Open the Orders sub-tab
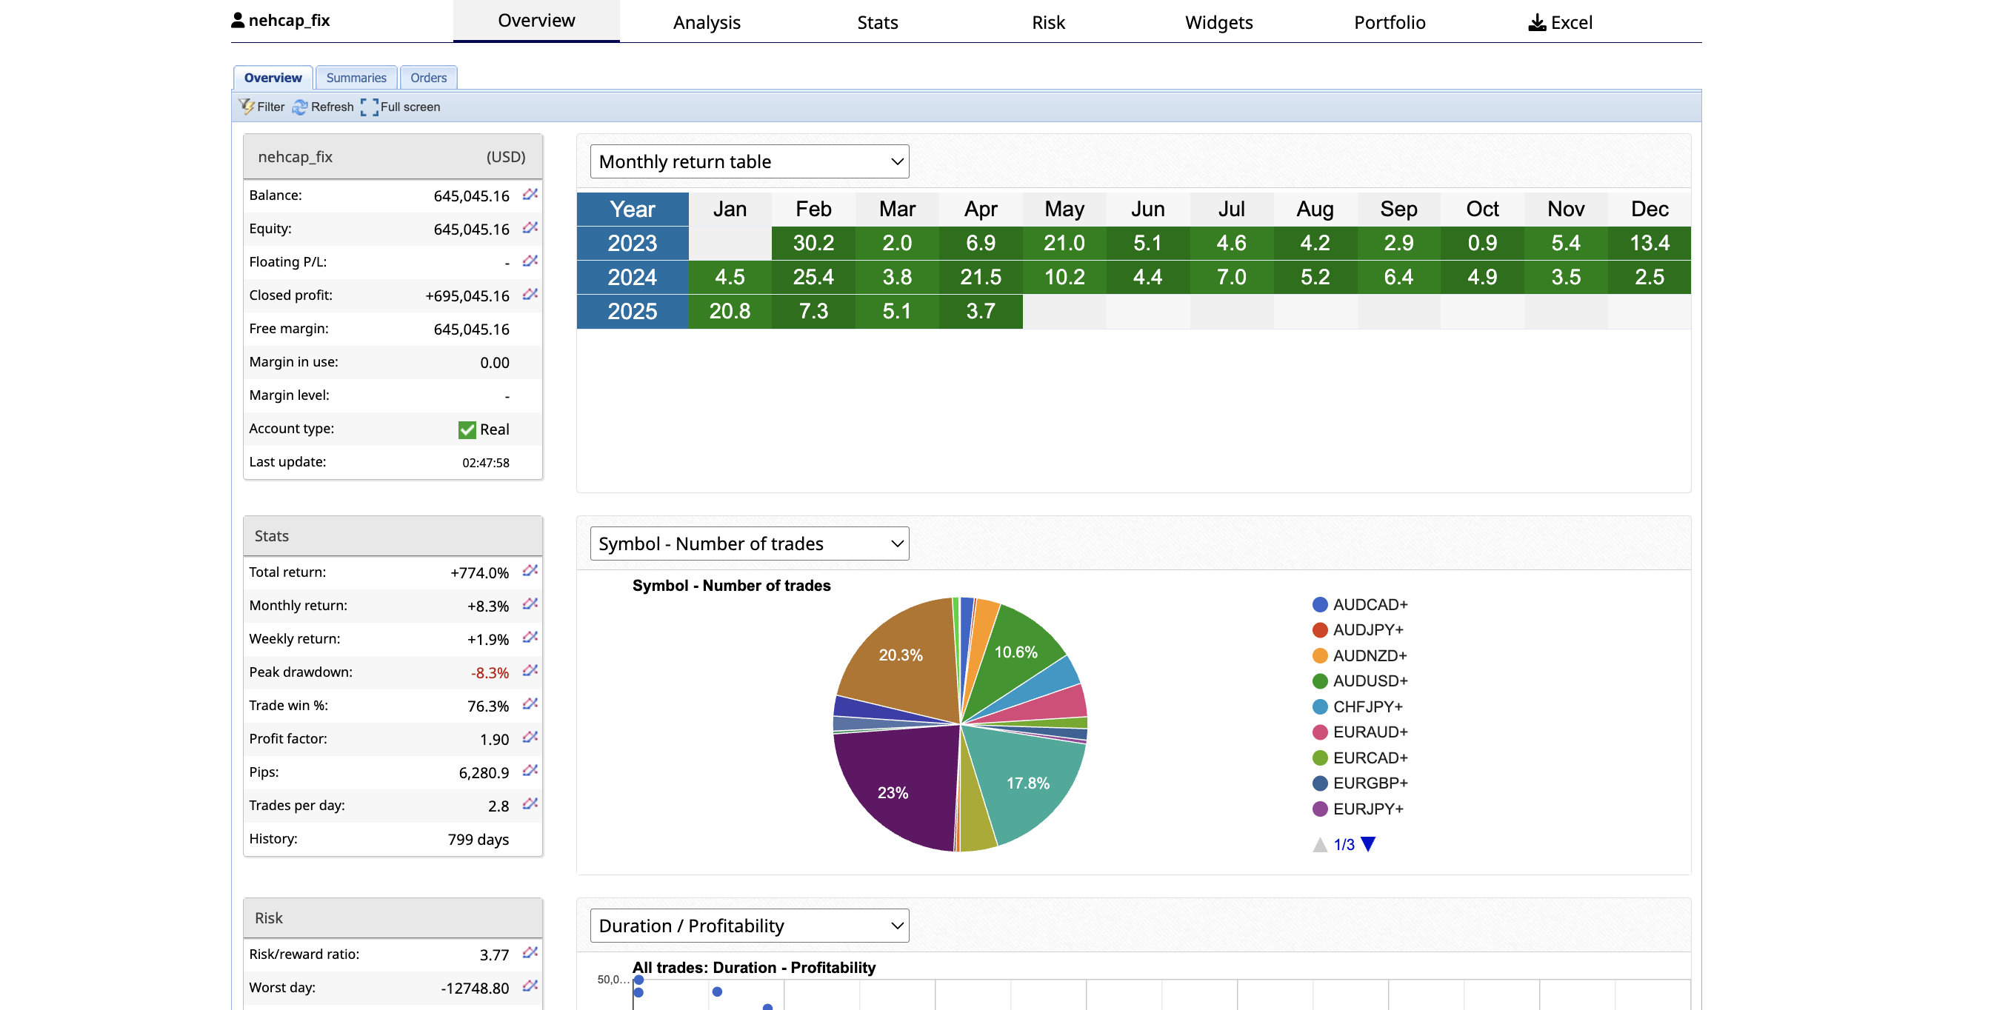 (x=428, y=78)
